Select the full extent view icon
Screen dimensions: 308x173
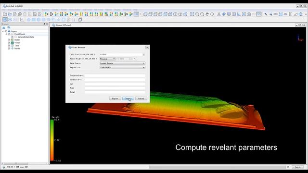192,14
